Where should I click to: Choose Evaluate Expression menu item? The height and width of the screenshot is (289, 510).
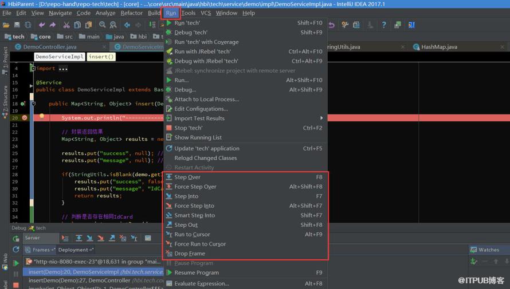coord(246,283)
